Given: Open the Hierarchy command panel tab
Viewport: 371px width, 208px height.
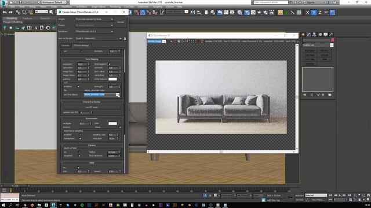Looking at the screenshot, I should pyautogui.click(x=314, y=35).
